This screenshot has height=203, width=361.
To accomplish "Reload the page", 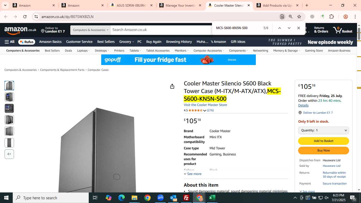I will pos(25,17).
